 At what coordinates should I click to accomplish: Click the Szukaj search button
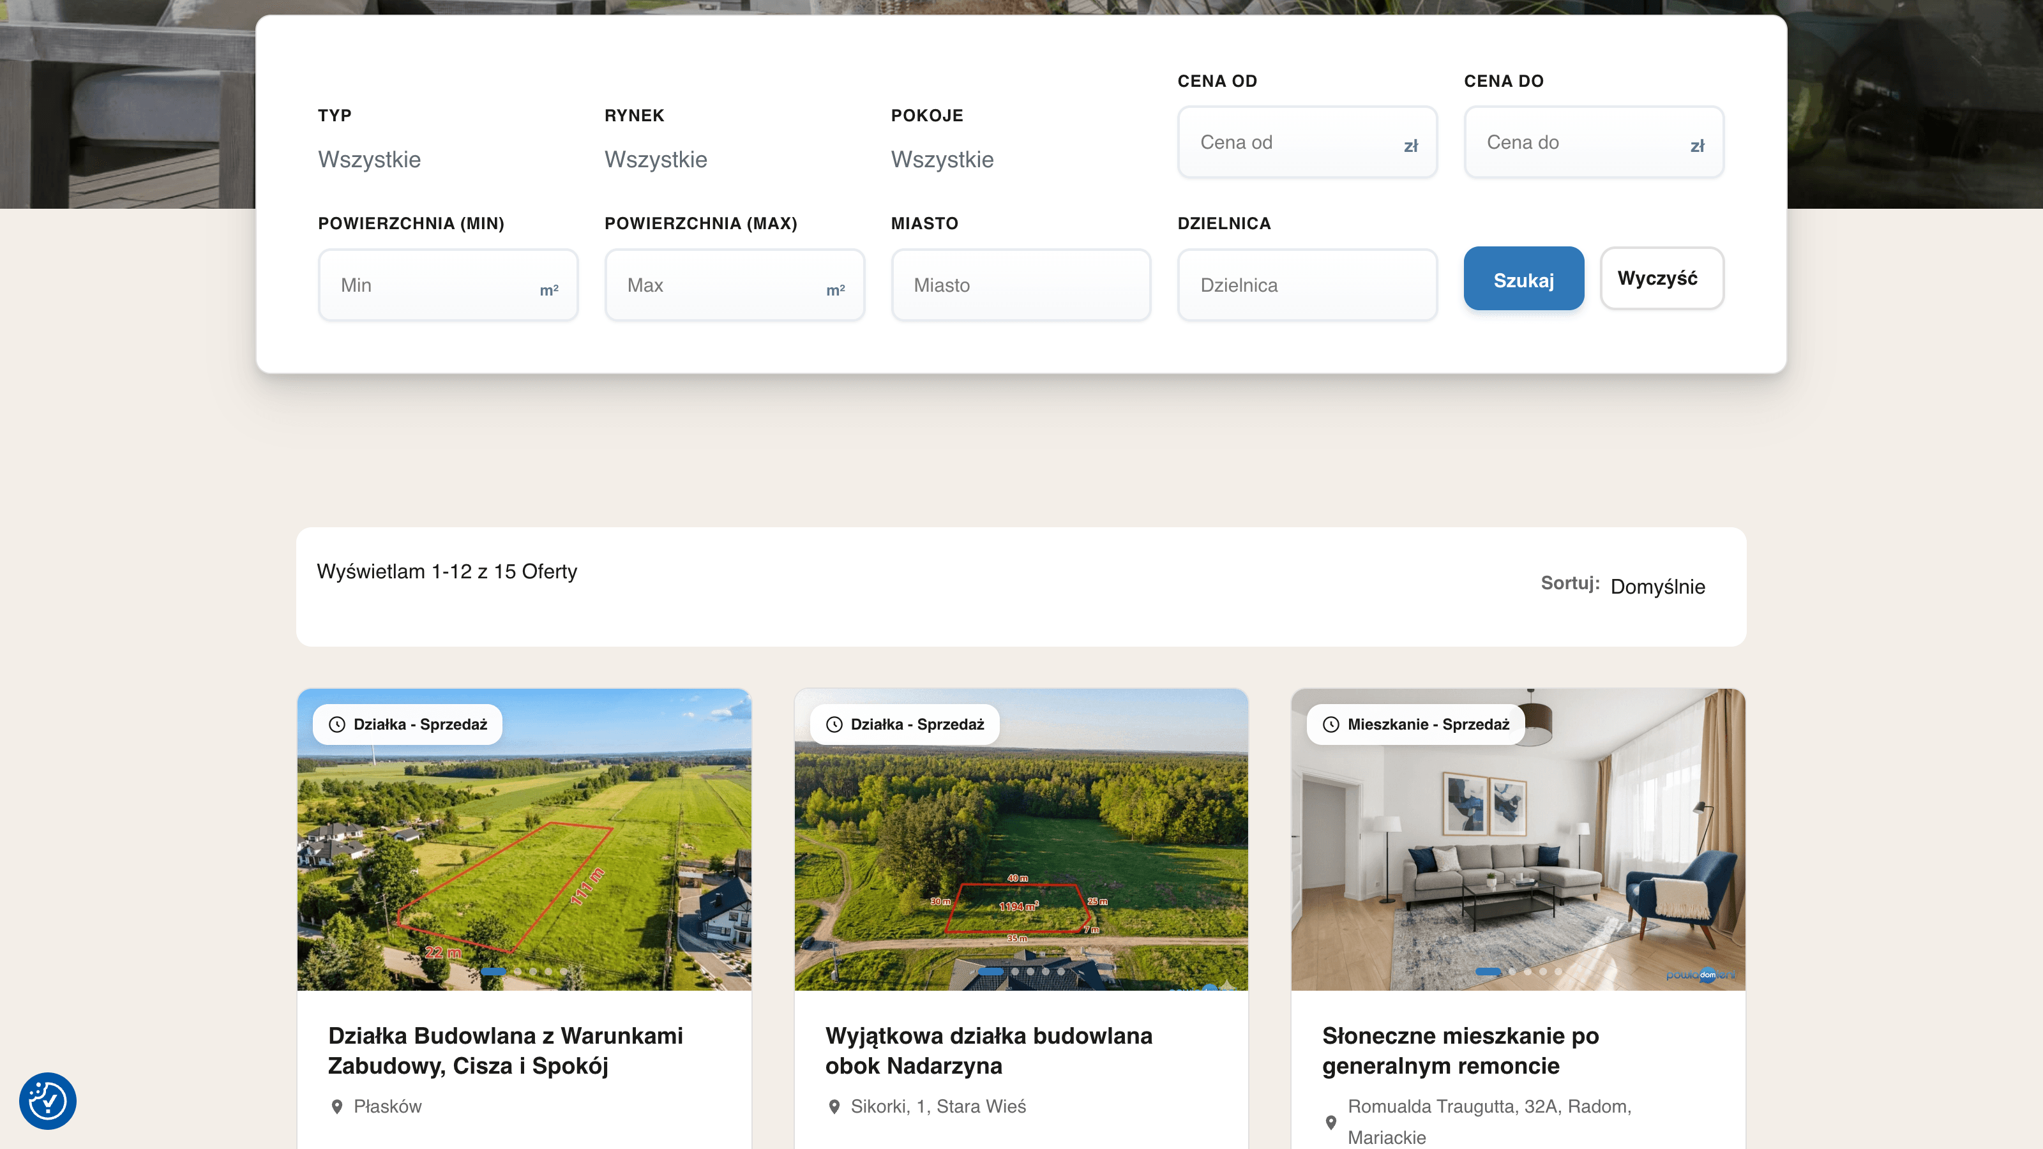point(1523,279)
